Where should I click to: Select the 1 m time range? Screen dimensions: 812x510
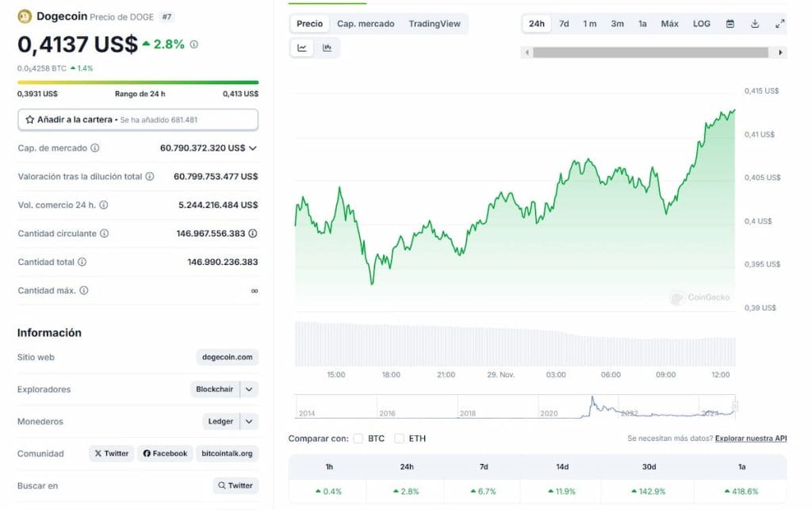pos(590,24)
